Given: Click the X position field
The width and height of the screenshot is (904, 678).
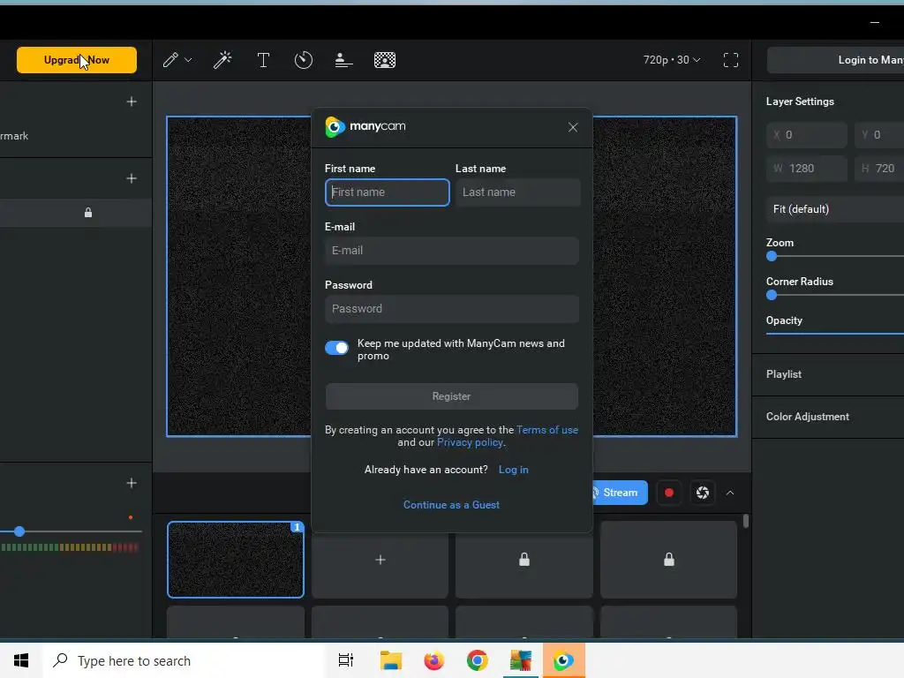Looking at the screenshot, I should [x=807, y=135].
